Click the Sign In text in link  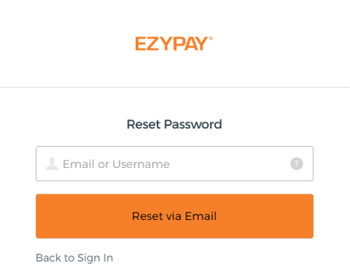click(96, 258)
